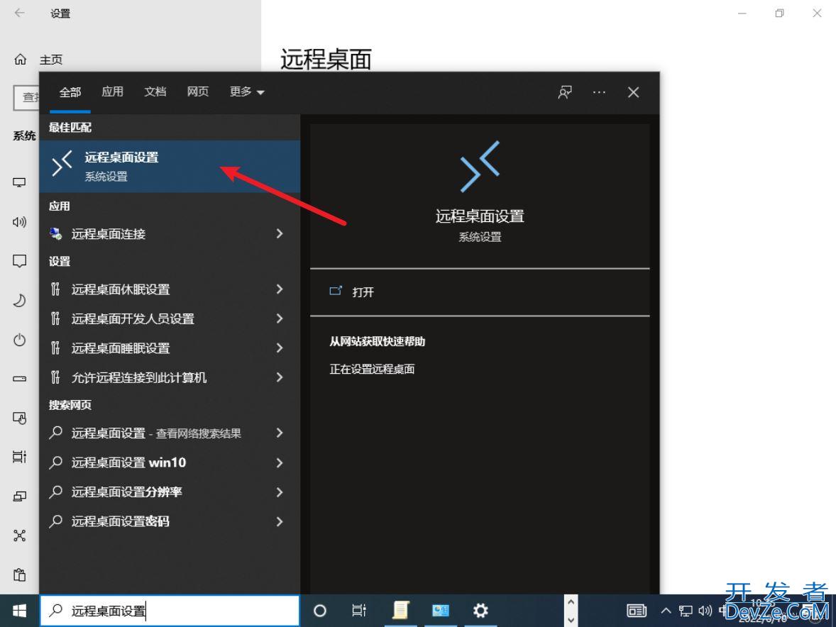The width and height of the screenshot is (836, 627).
Task: Click 打开 in the preview pane
Action: pos(363,292)
